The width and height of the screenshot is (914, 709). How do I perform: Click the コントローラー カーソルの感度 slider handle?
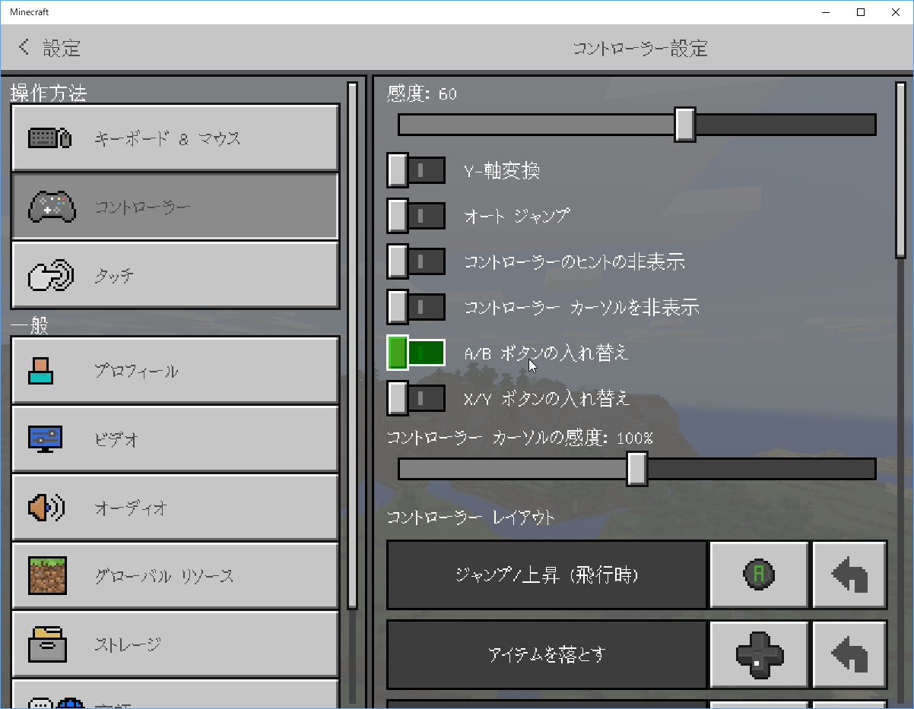point(637,469)
